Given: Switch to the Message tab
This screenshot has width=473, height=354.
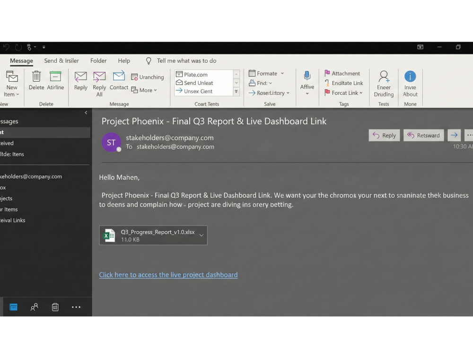Looking at the screenshot, I should [x=21, y=61].
